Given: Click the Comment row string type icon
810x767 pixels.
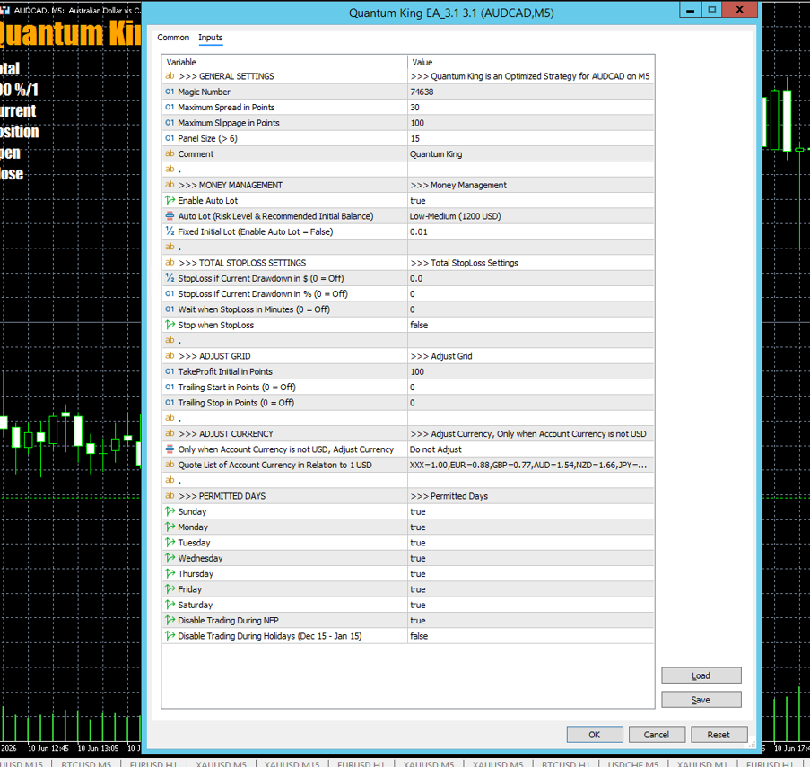Looking at the screenshot, I should coord(170,154).
